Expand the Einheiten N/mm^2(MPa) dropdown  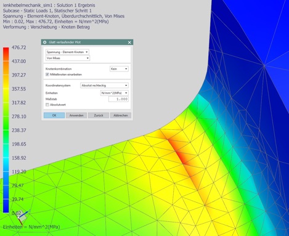click(x=115, y=93)
